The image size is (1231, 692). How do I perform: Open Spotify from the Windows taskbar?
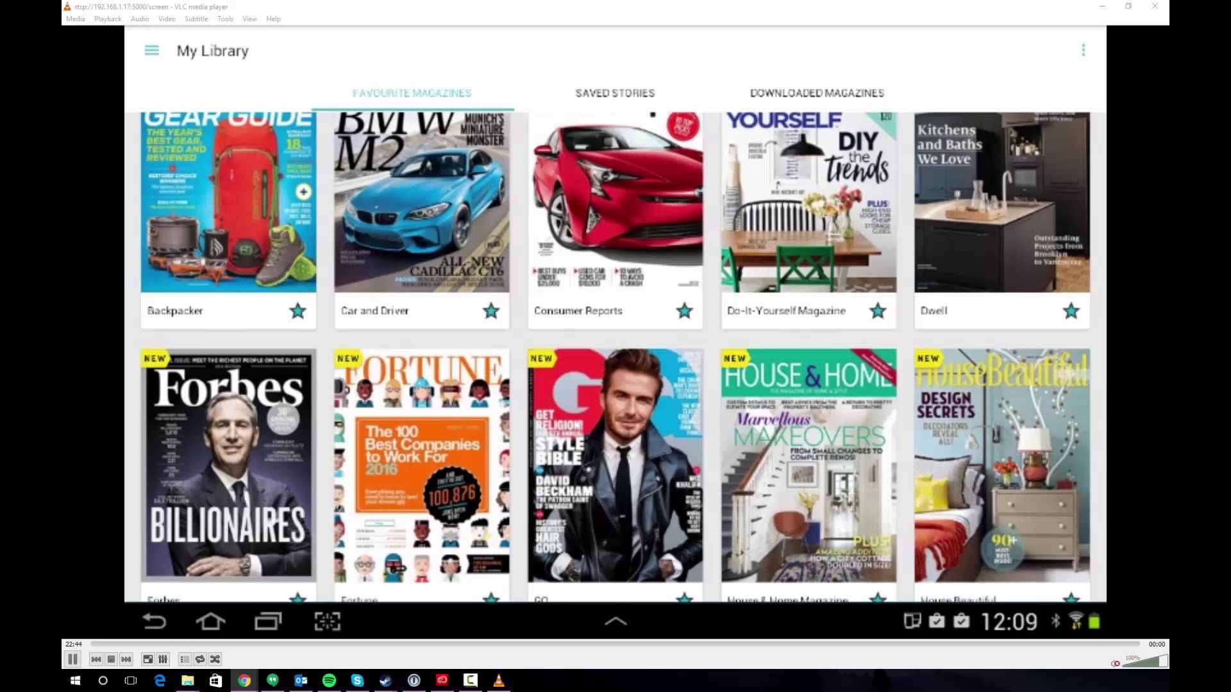(329, 680)
